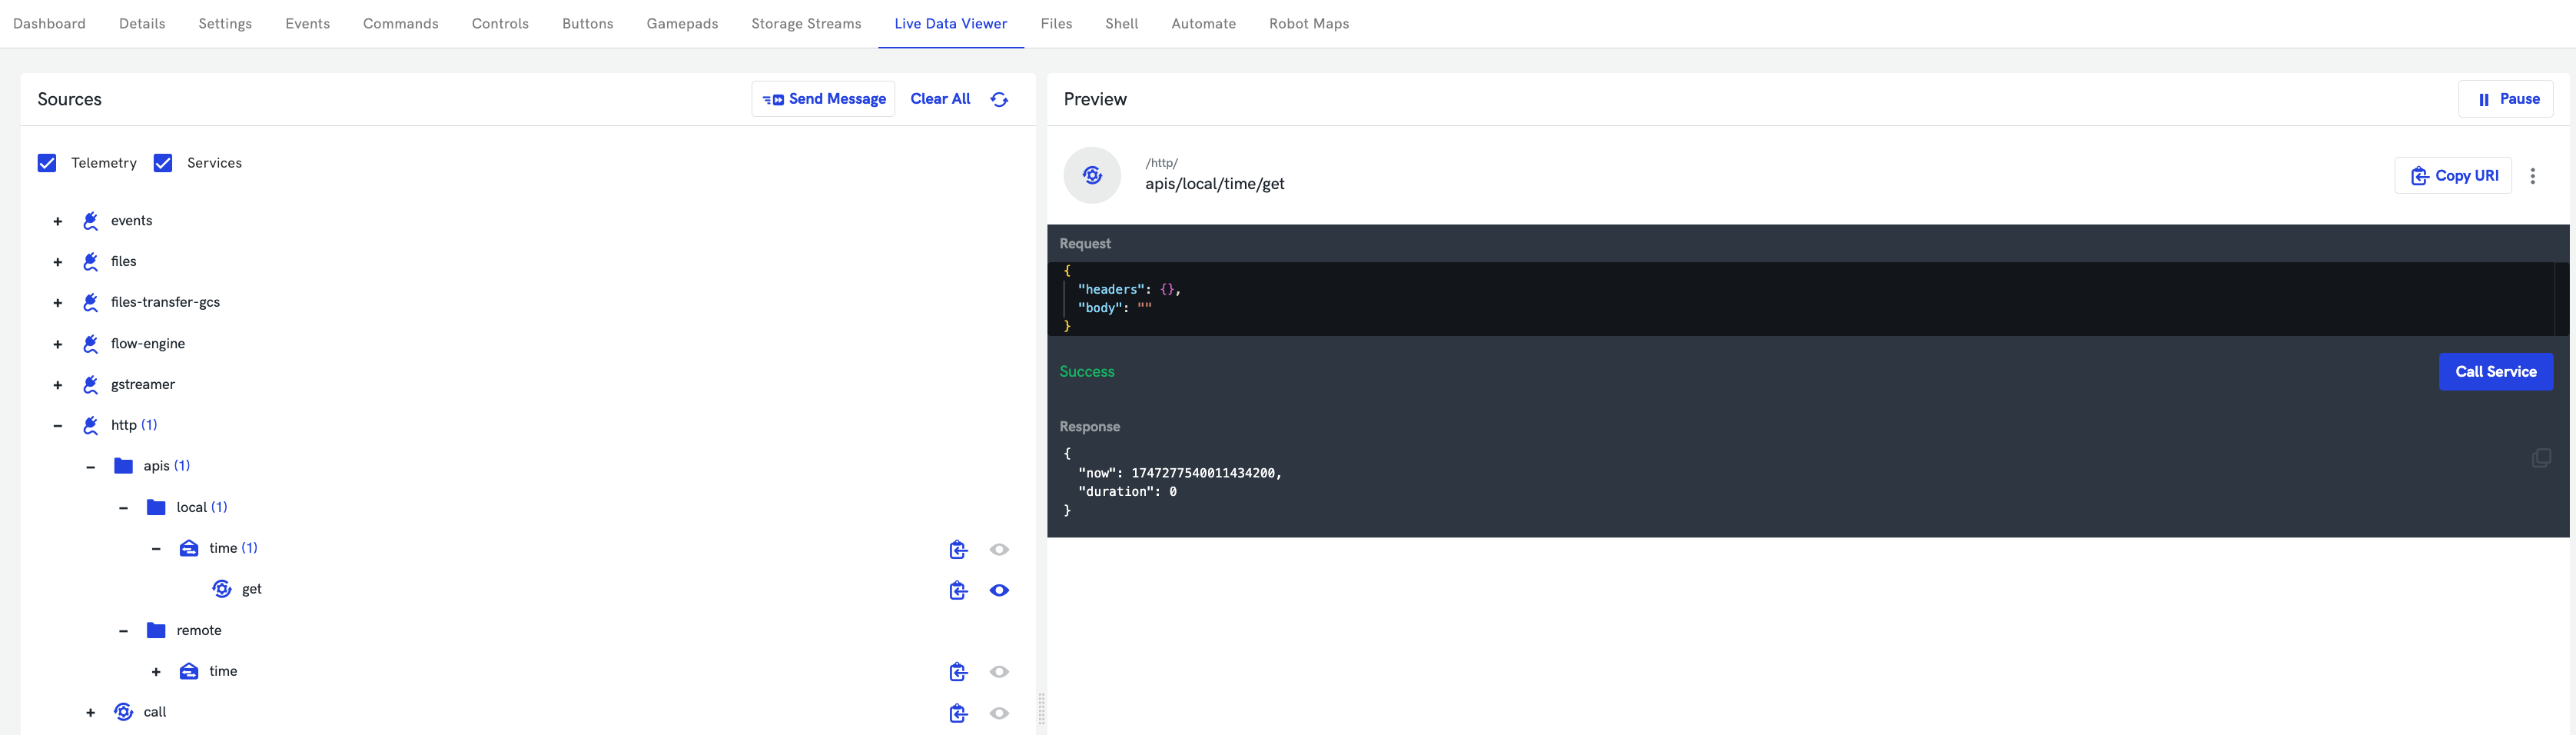Image resolution: width=2576 pixels, height=735 pixels.
Task: Open the Shell tab
Action: [x=1122, y=23]
